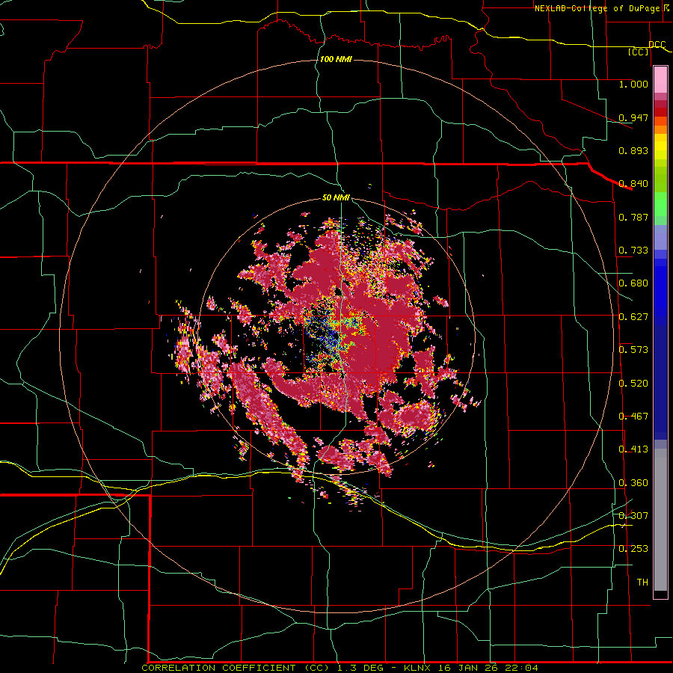The width and height of the screenshot is (673, 673).
Task: Pick the yellow color bar segment
Action: 660,147
